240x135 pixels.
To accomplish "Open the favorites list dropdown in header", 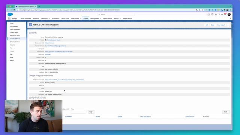I will coord(209,14).
